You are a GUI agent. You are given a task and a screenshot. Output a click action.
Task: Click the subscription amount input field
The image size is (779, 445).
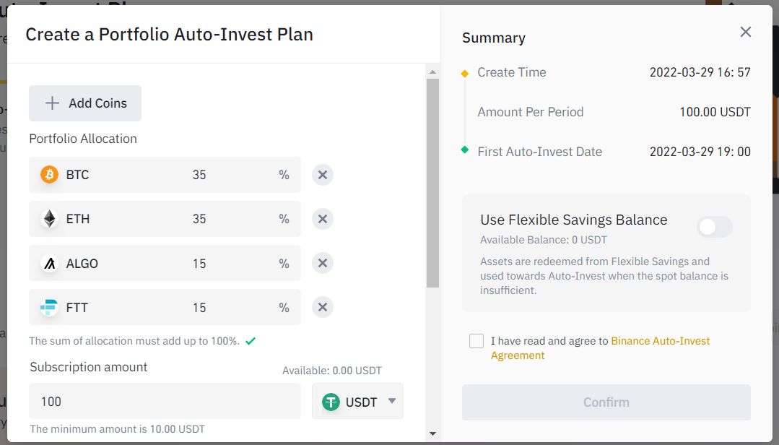click(165, 402)
